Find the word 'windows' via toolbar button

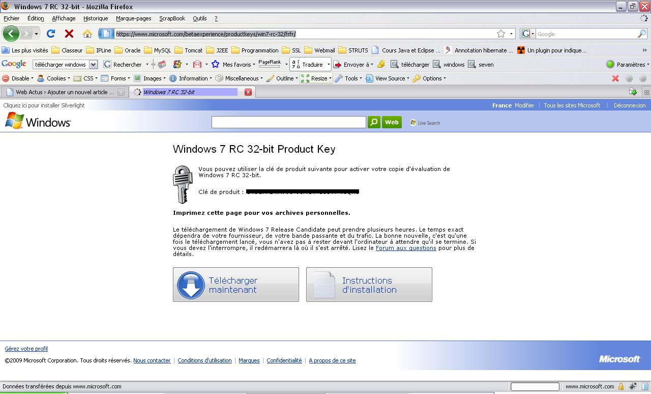point(449,65)
